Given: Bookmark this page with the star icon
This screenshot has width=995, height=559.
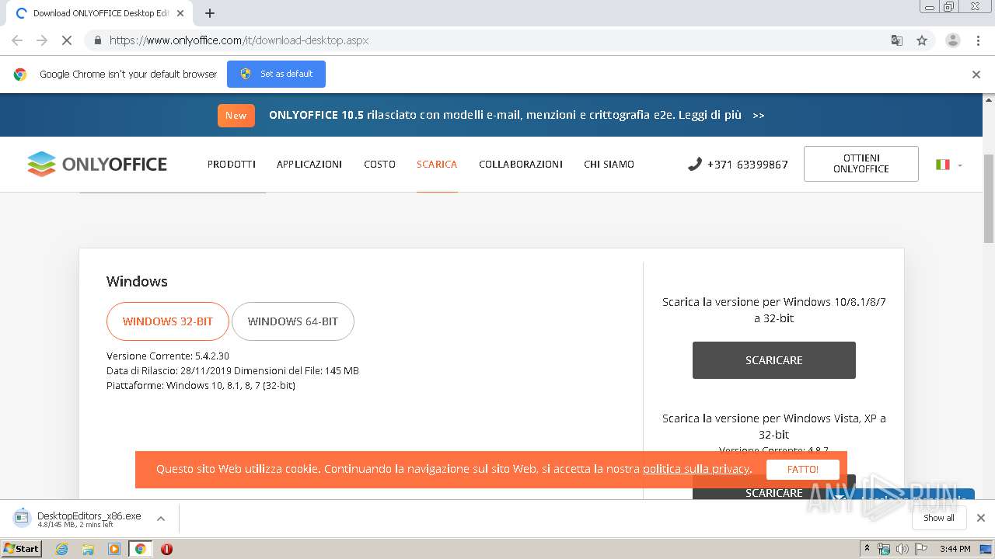Looking at the screenshot, I should [922, 40].
